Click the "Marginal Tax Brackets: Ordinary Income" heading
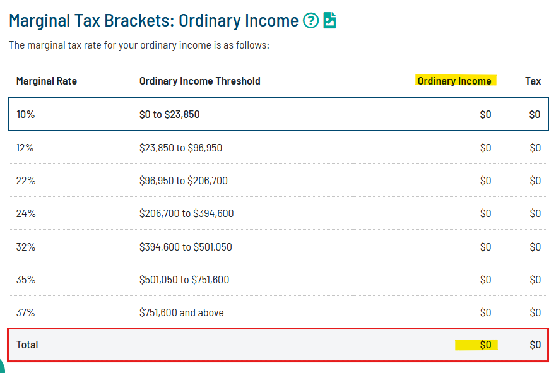This screenshot has width=556, height=373. coord(151,20)
